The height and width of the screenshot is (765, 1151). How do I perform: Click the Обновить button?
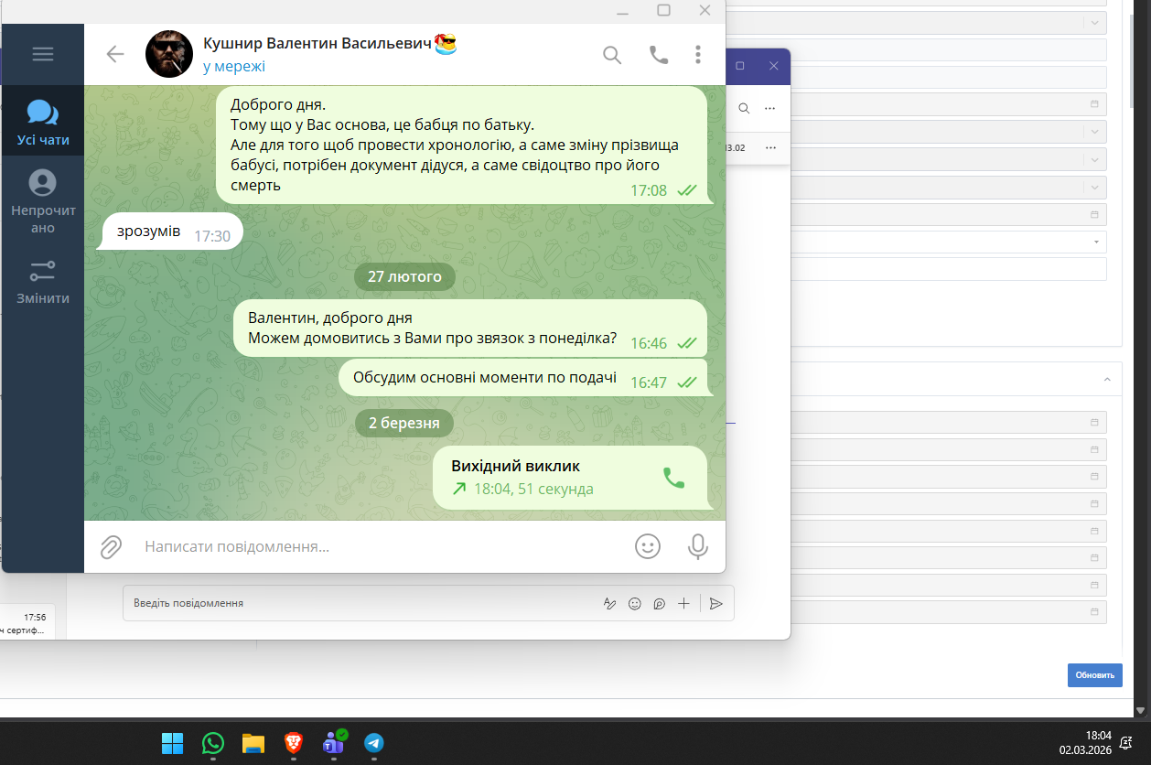[1094, 675]
